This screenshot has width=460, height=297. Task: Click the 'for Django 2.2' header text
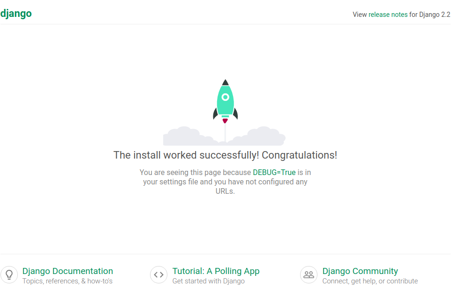click(x=430, y=15)
